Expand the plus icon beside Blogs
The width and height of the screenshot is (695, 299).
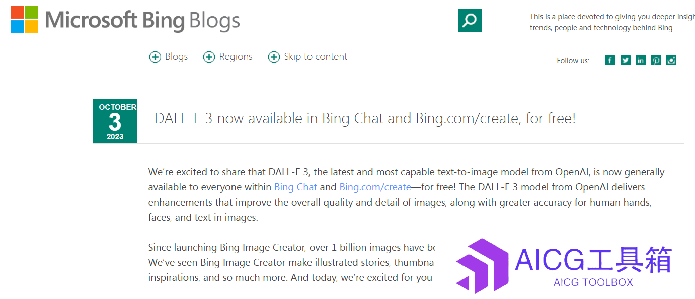[155, 57]
